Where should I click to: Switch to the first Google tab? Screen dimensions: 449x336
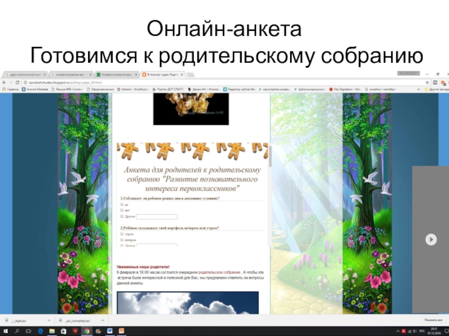coord(25,75)
